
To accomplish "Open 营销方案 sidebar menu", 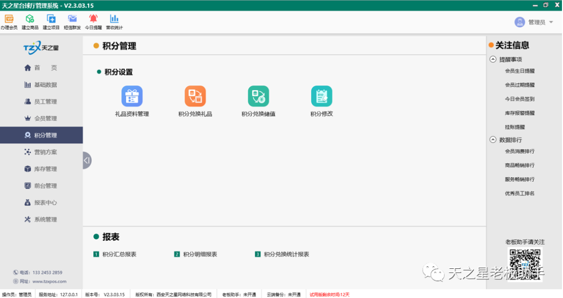I will 41,152.
